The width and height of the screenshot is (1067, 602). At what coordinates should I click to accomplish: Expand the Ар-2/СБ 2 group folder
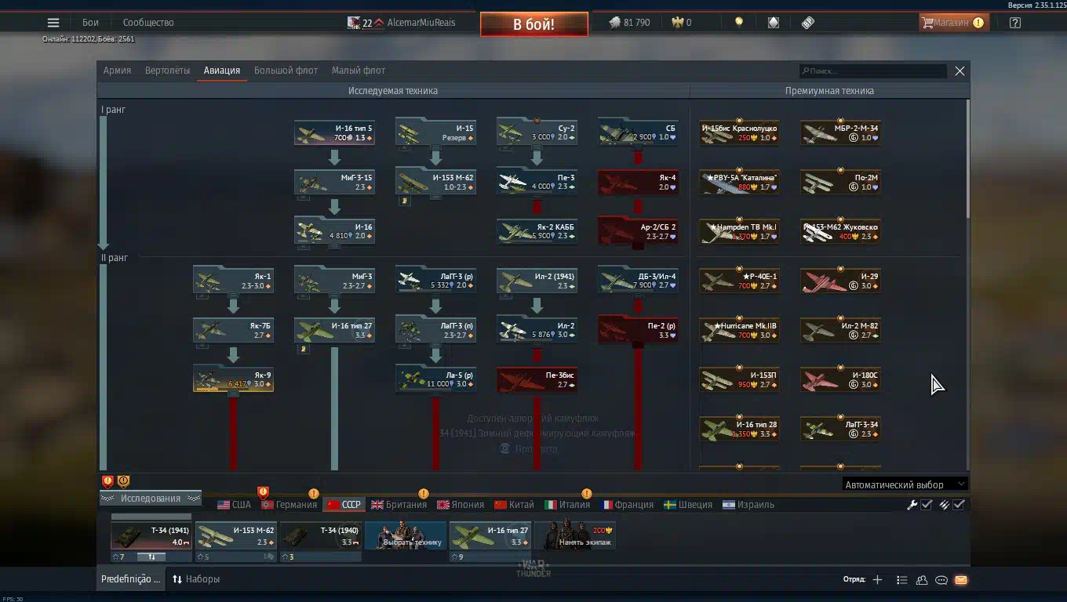pyautogui.click(x=639, y=231)
